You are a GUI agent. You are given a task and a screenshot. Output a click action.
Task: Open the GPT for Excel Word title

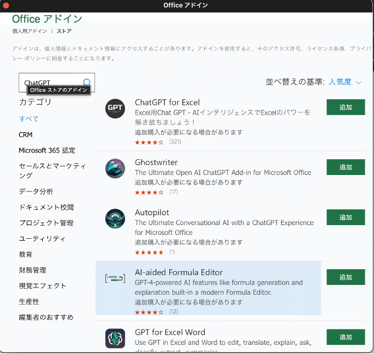(x=170, y=332)
